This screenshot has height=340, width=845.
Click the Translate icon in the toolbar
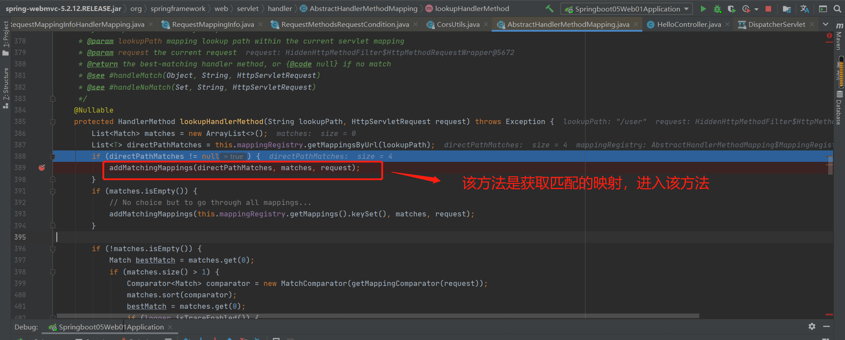click(x=804, y=9)
